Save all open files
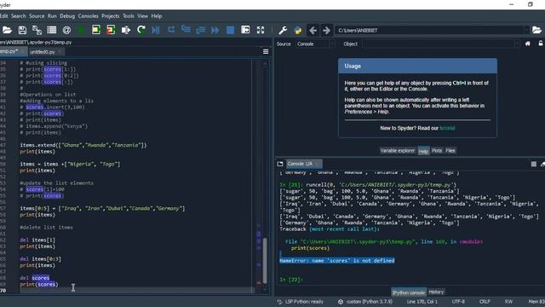 pos(37,31)
